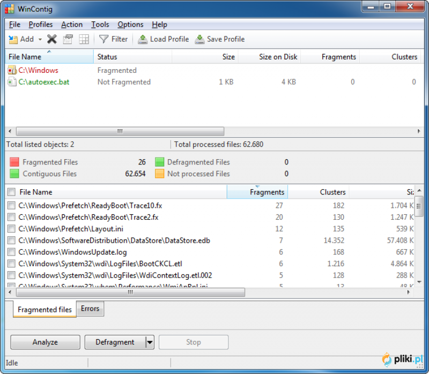This screenshot has width=429, height=374.
Task: Check the box for DataStore.edb
Action: [11, 240]
